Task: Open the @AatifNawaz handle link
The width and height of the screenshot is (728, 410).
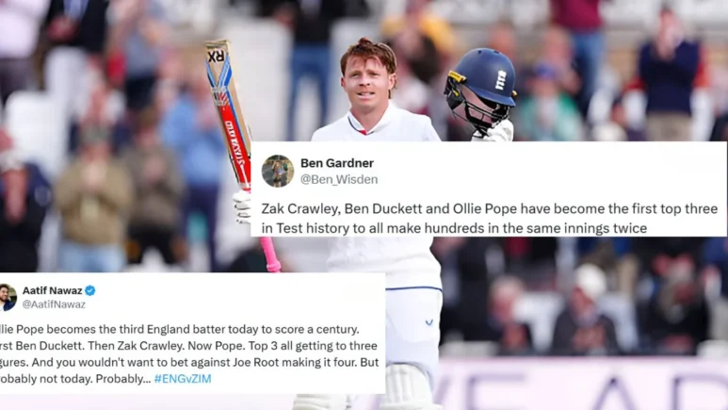Action: tap(54, 304)
